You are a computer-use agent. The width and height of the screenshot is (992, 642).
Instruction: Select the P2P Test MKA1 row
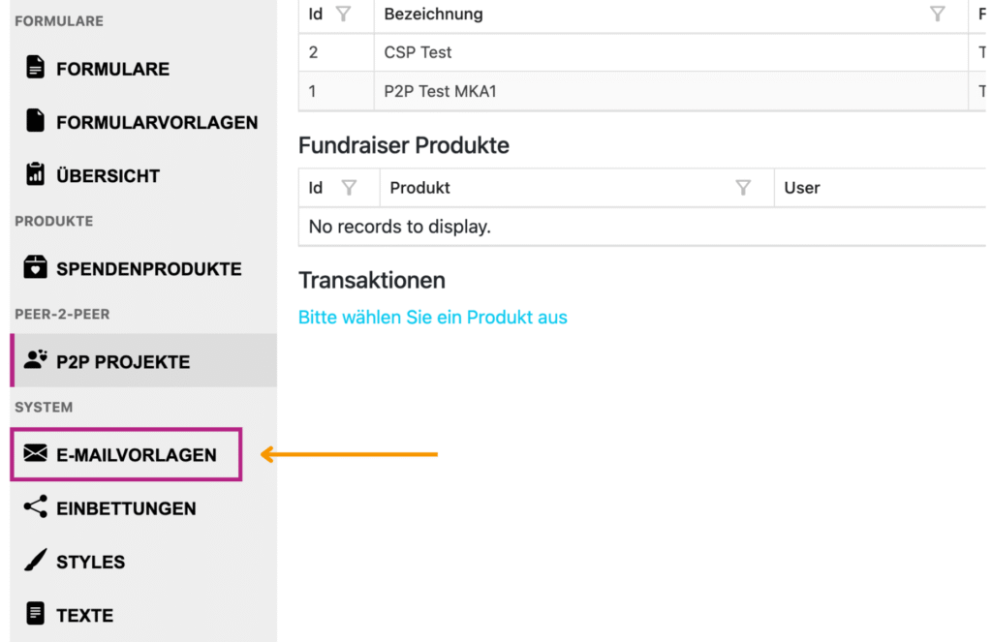coord(441,91)
